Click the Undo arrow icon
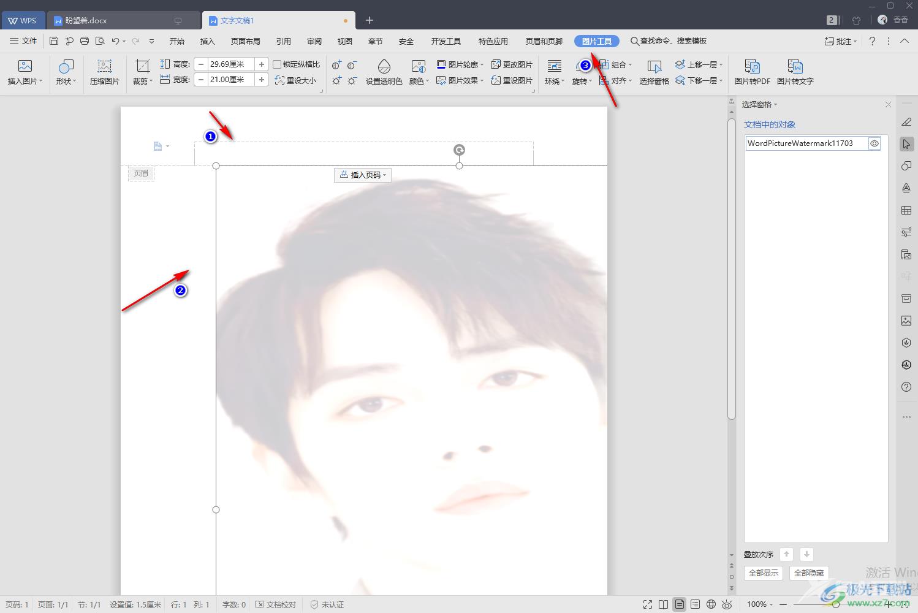 pos(115,41)
